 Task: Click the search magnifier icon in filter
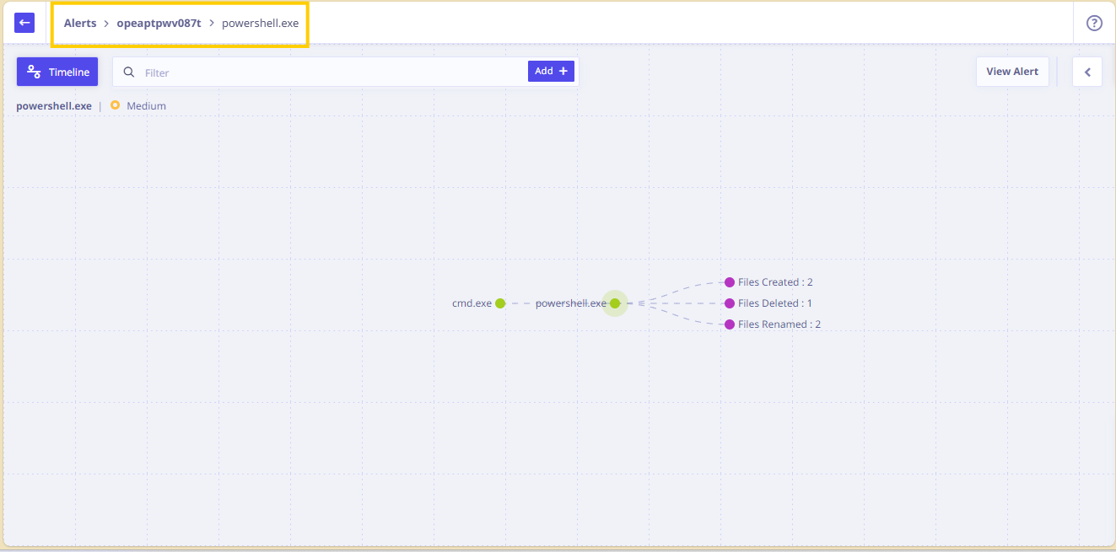[x=129, y=72]
